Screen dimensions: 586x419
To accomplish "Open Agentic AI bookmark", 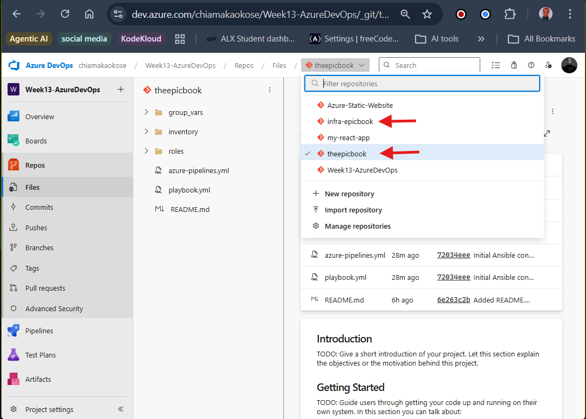I will pos(29,39).
